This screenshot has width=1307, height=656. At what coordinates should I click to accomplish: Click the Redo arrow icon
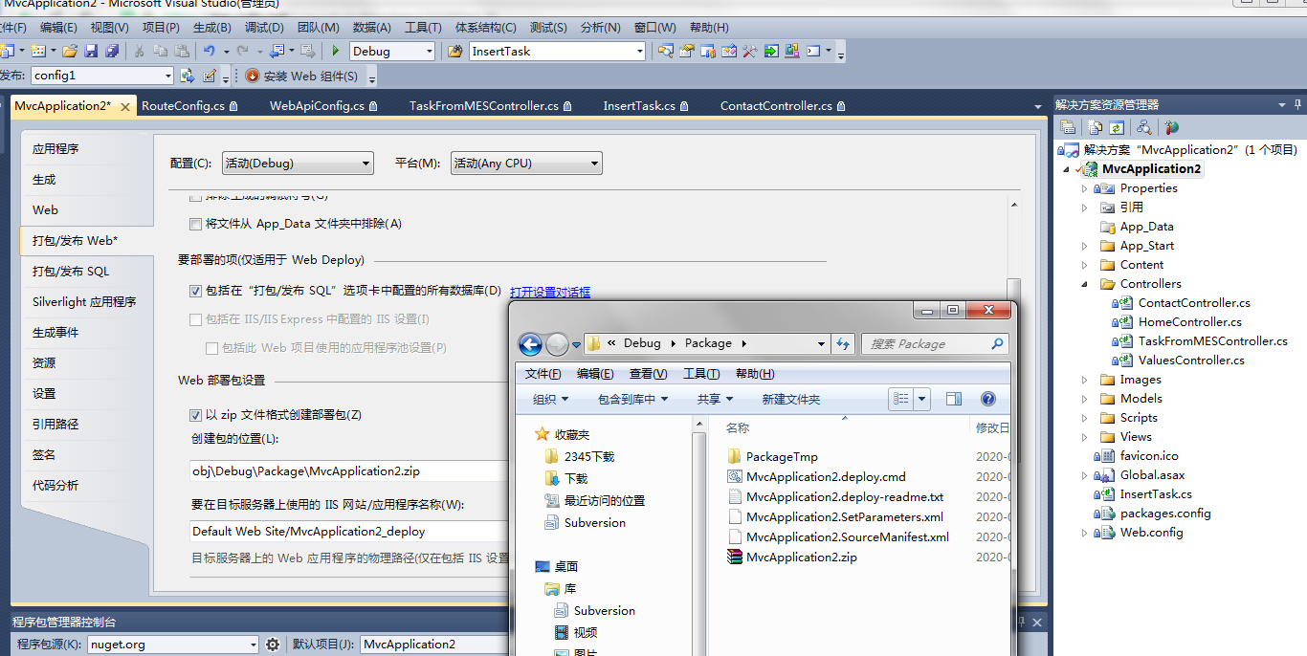click(x=243, y=51)
